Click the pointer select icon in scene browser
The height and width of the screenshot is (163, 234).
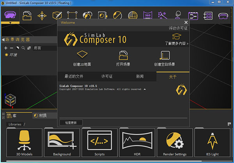18,48
